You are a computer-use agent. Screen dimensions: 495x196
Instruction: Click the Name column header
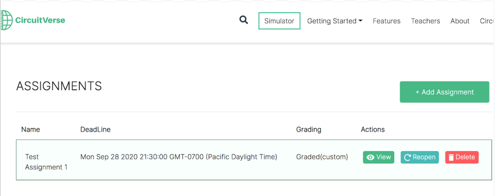point(31,129)
